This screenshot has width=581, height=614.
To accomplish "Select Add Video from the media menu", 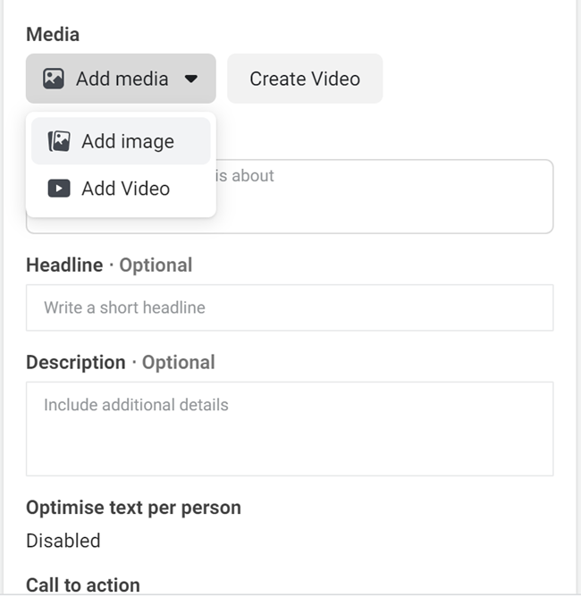I will tap(125, 189).
